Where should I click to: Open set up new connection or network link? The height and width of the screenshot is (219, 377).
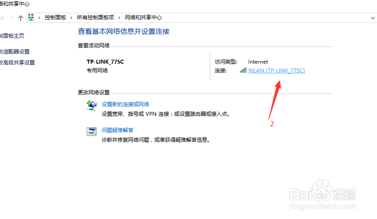125,104
